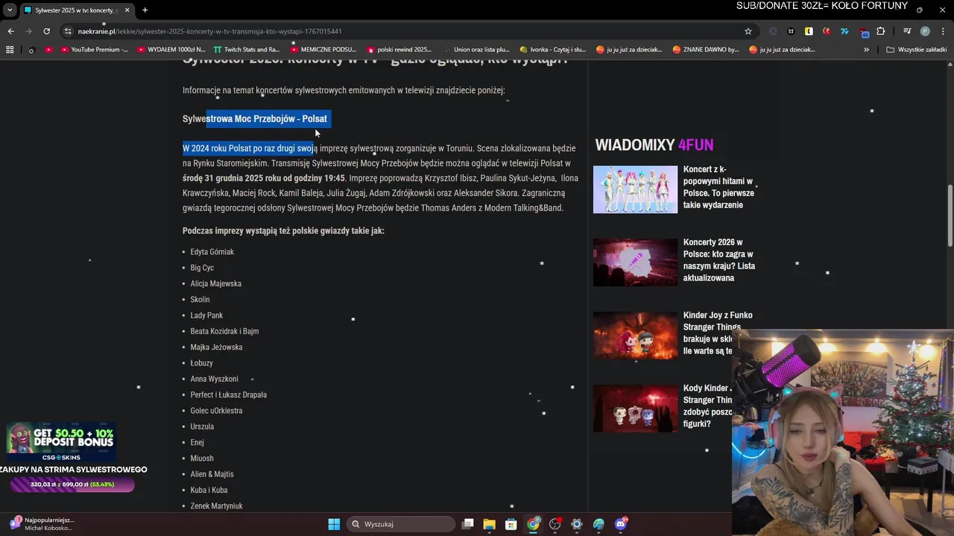This screenshot has height=536, width=954.
Task: Open Microsoft Store from the taskbar
Action: click(x=511, y=524)
